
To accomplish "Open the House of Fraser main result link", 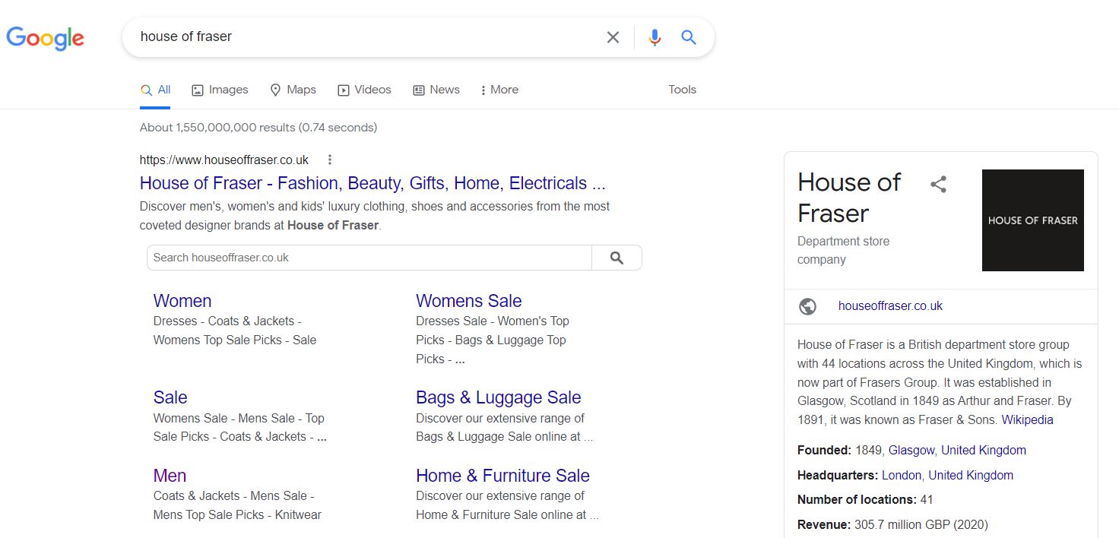I will click(x=372, y=183).
